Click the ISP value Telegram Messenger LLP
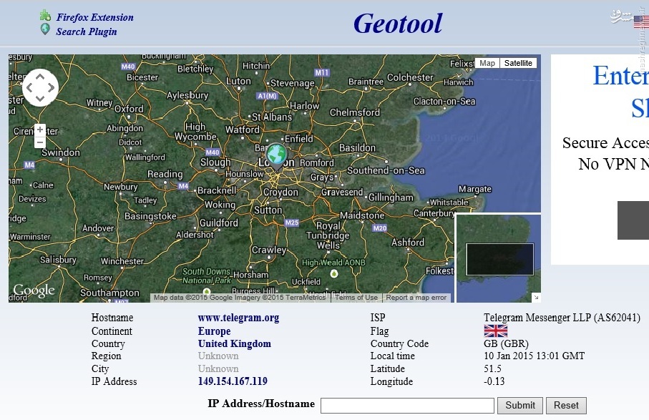Image resolution: width=649 pixels, height=420 pixels. pos(562,318)
